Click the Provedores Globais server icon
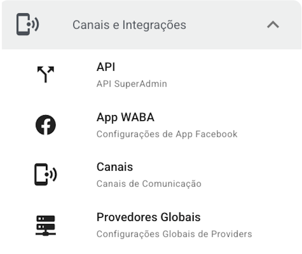This screenshot has height=254, width=302. (x=46, y=225)
